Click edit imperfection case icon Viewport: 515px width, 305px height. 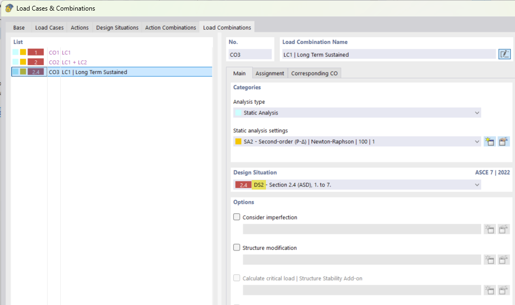504,229
